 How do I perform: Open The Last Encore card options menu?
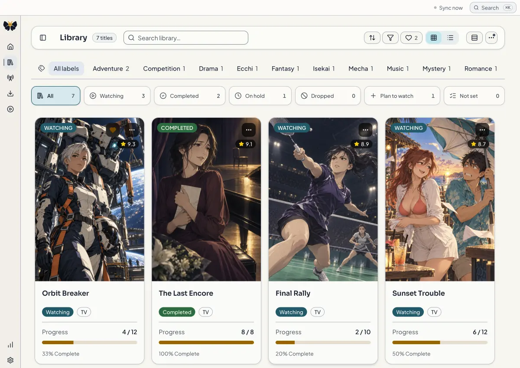click(249, 130)
